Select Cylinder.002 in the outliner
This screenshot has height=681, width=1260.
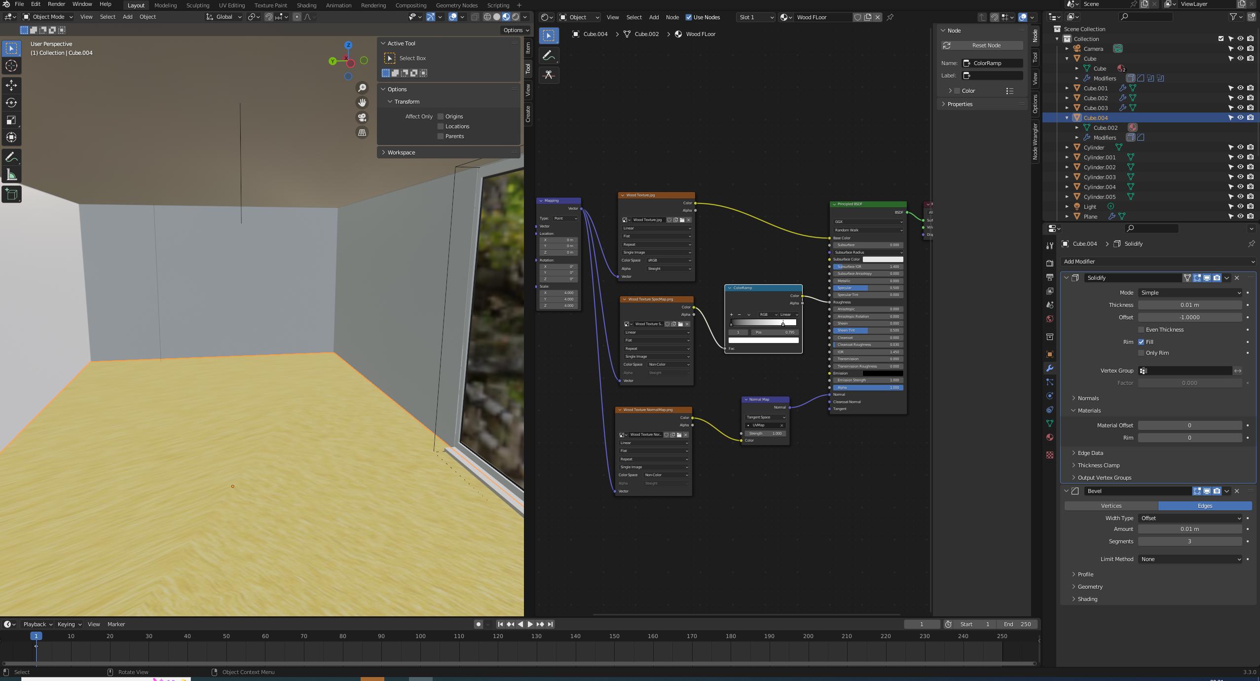click(1099, 167)
